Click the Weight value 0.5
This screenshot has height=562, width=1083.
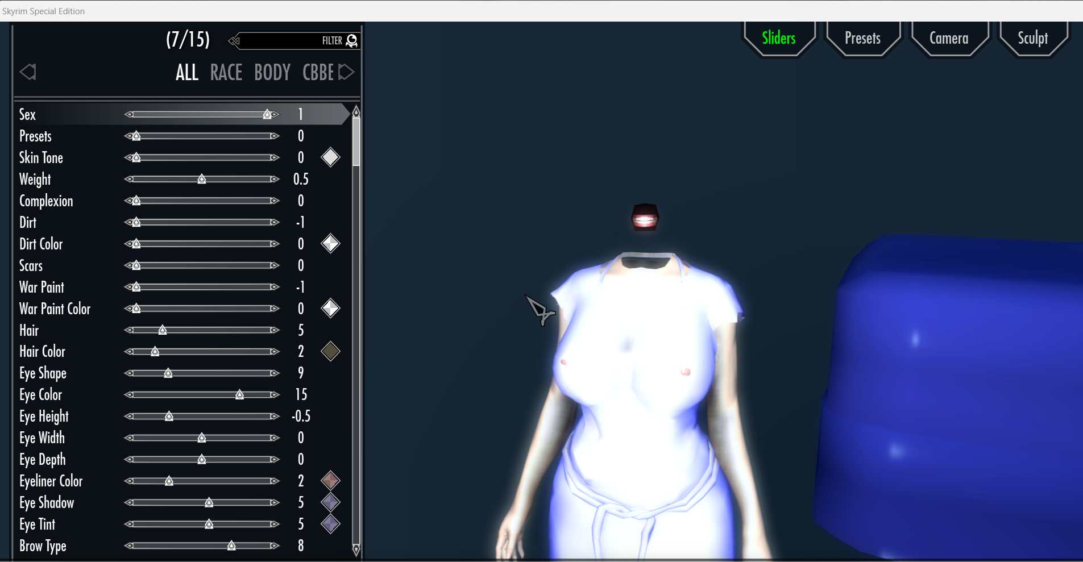click(301, 179)
